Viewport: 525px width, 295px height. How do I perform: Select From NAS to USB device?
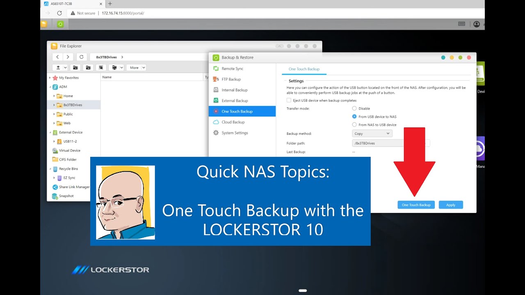click(x=354, y=125)
